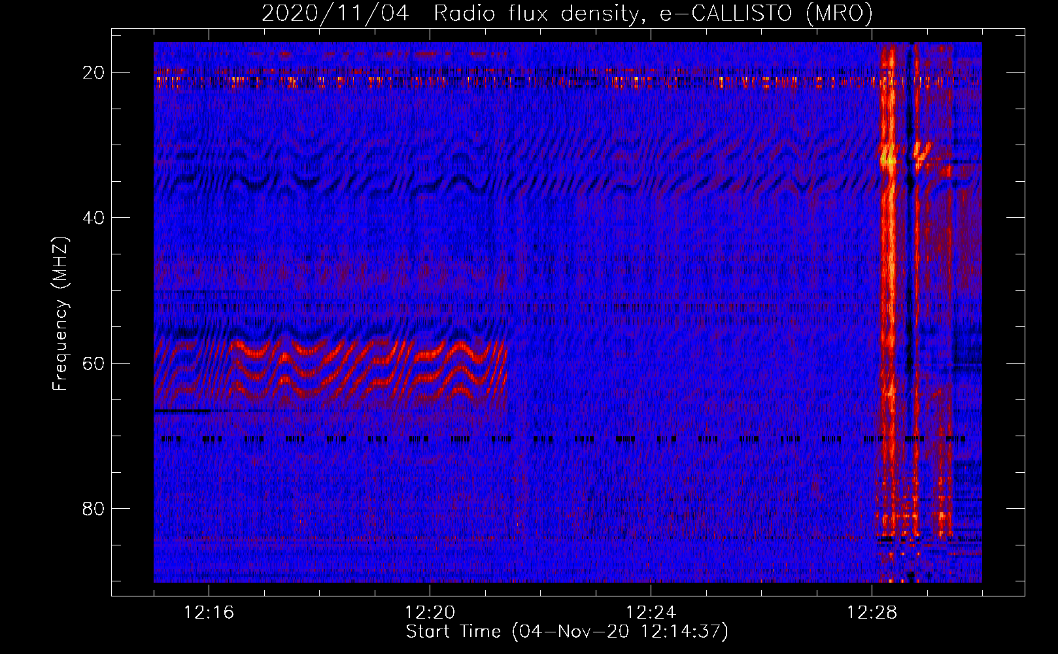Screen dimensions: 1058x654
Task: Click the '80' frequency tick label
Action: [94, 508]
